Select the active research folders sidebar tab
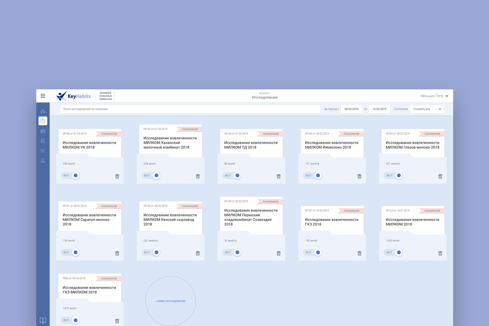This screenshot has width=489, height=326. 43,121
